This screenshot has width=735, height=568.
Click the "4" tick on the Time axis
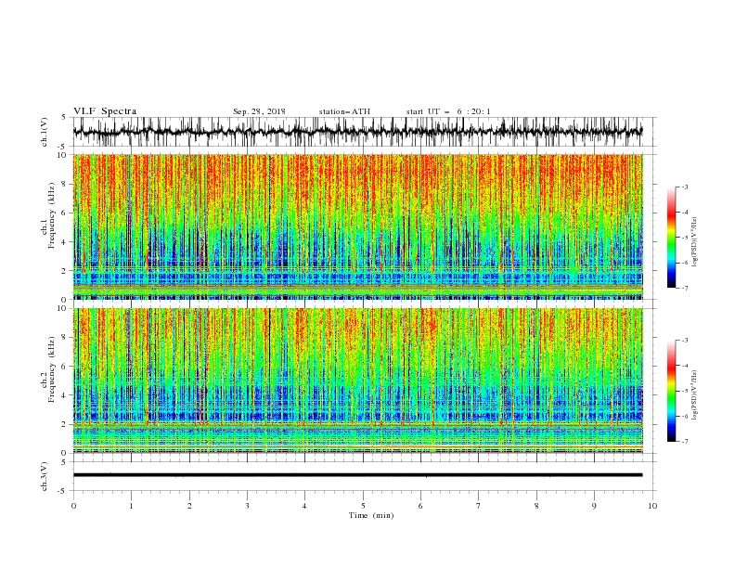(x=304, y=506)
